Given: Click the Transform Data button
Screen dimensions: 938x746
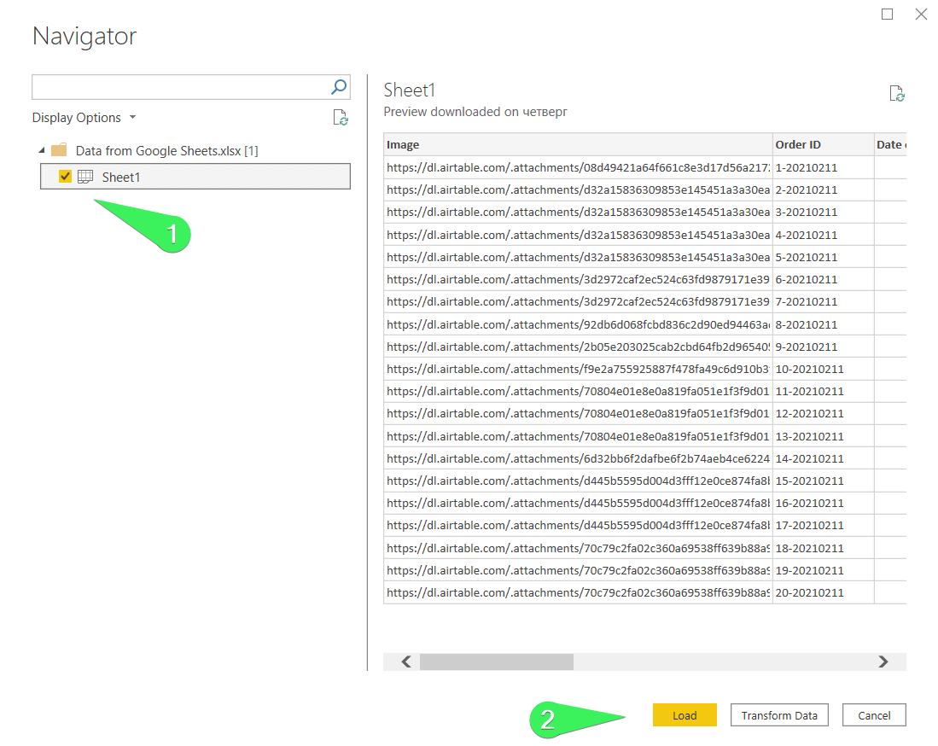Looking at the screenshot, I should coord(779,715).
